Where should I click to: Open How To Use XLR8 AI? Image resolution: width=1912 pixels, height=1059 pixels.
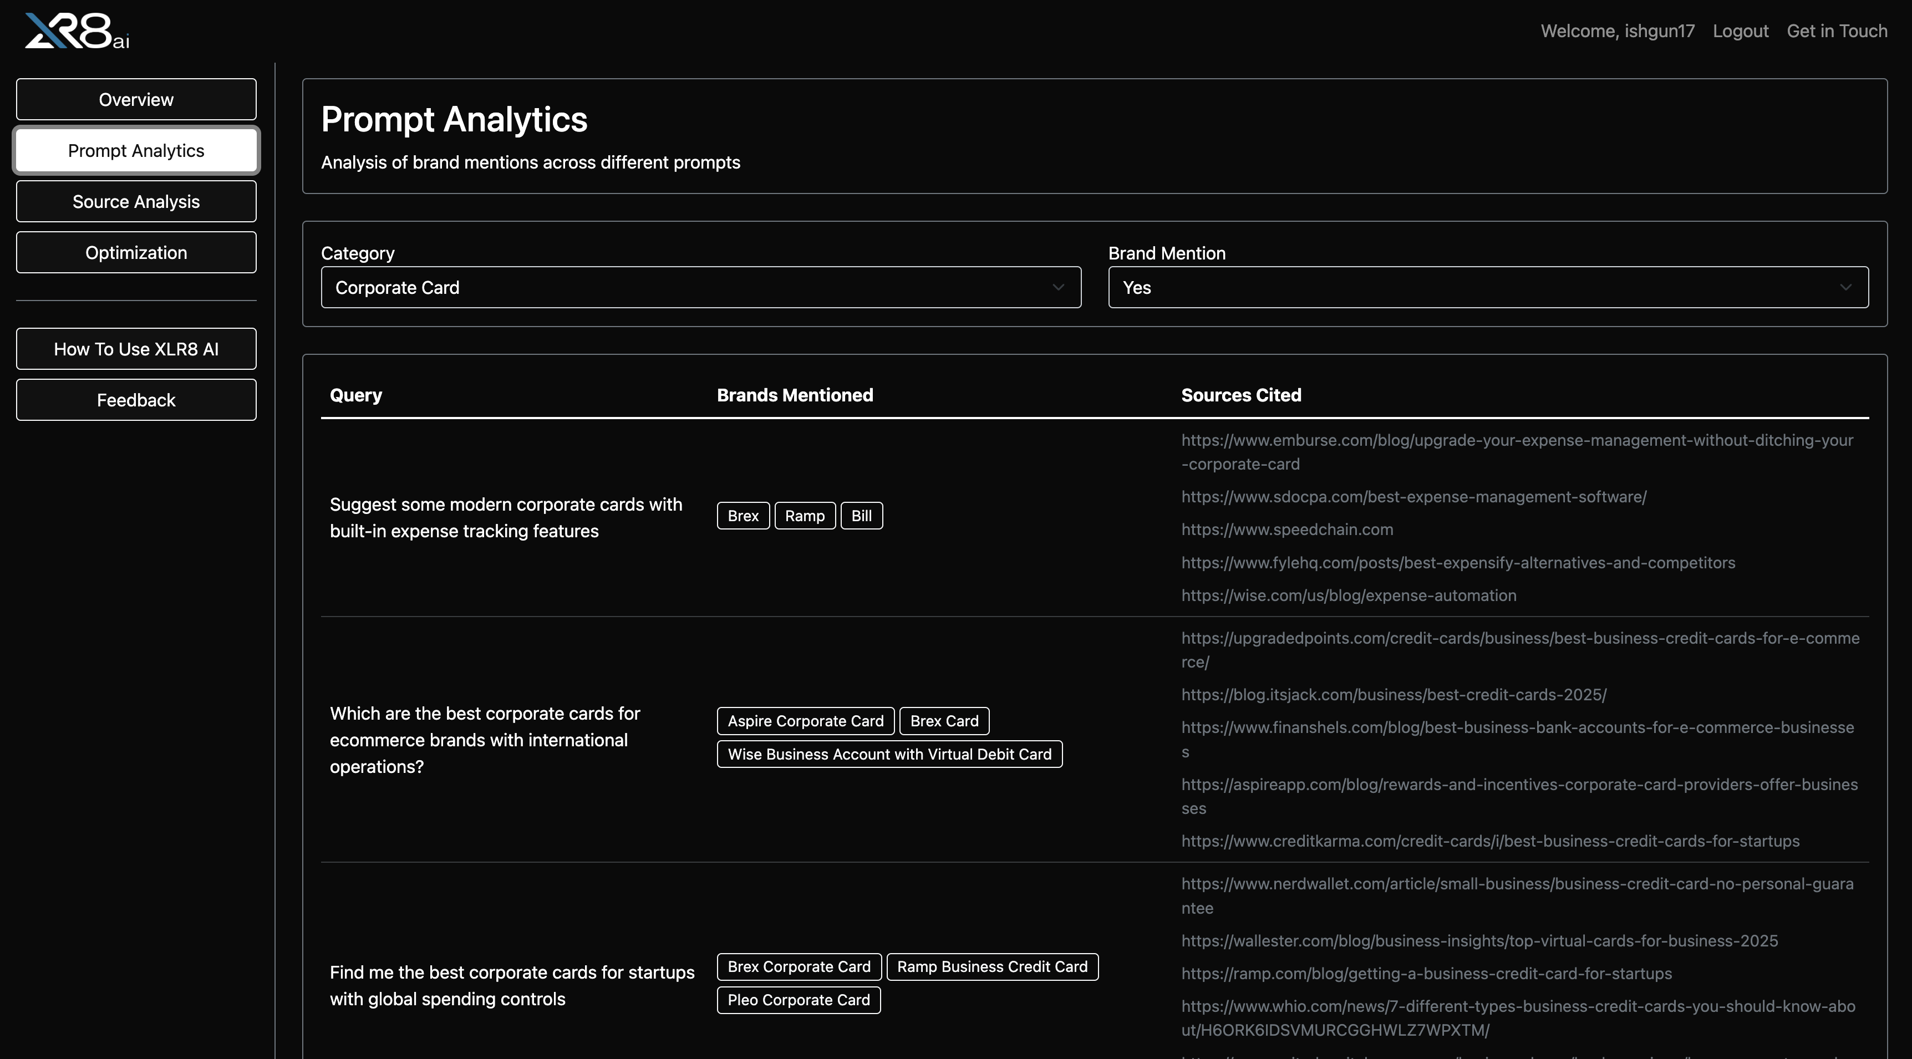click(136, 349)
